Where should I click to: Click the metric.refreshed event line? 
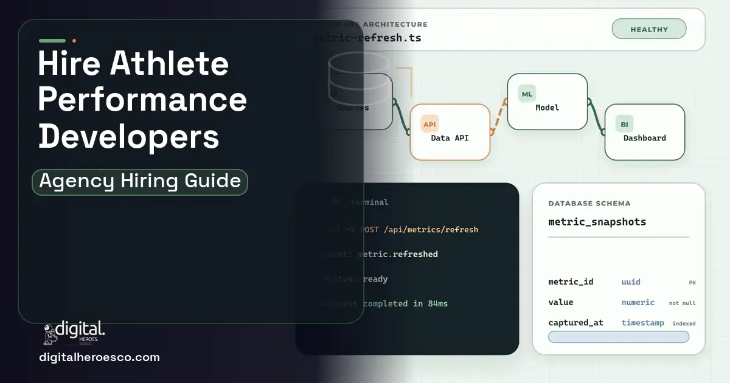pyautogui.click(x=380, y=254)
